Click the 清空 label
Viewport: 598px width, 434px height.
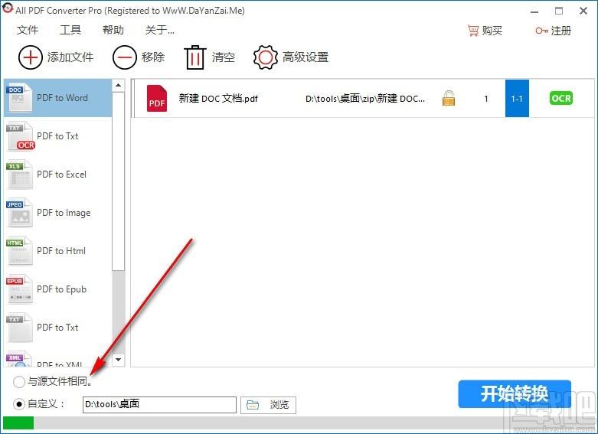(224, 57)
